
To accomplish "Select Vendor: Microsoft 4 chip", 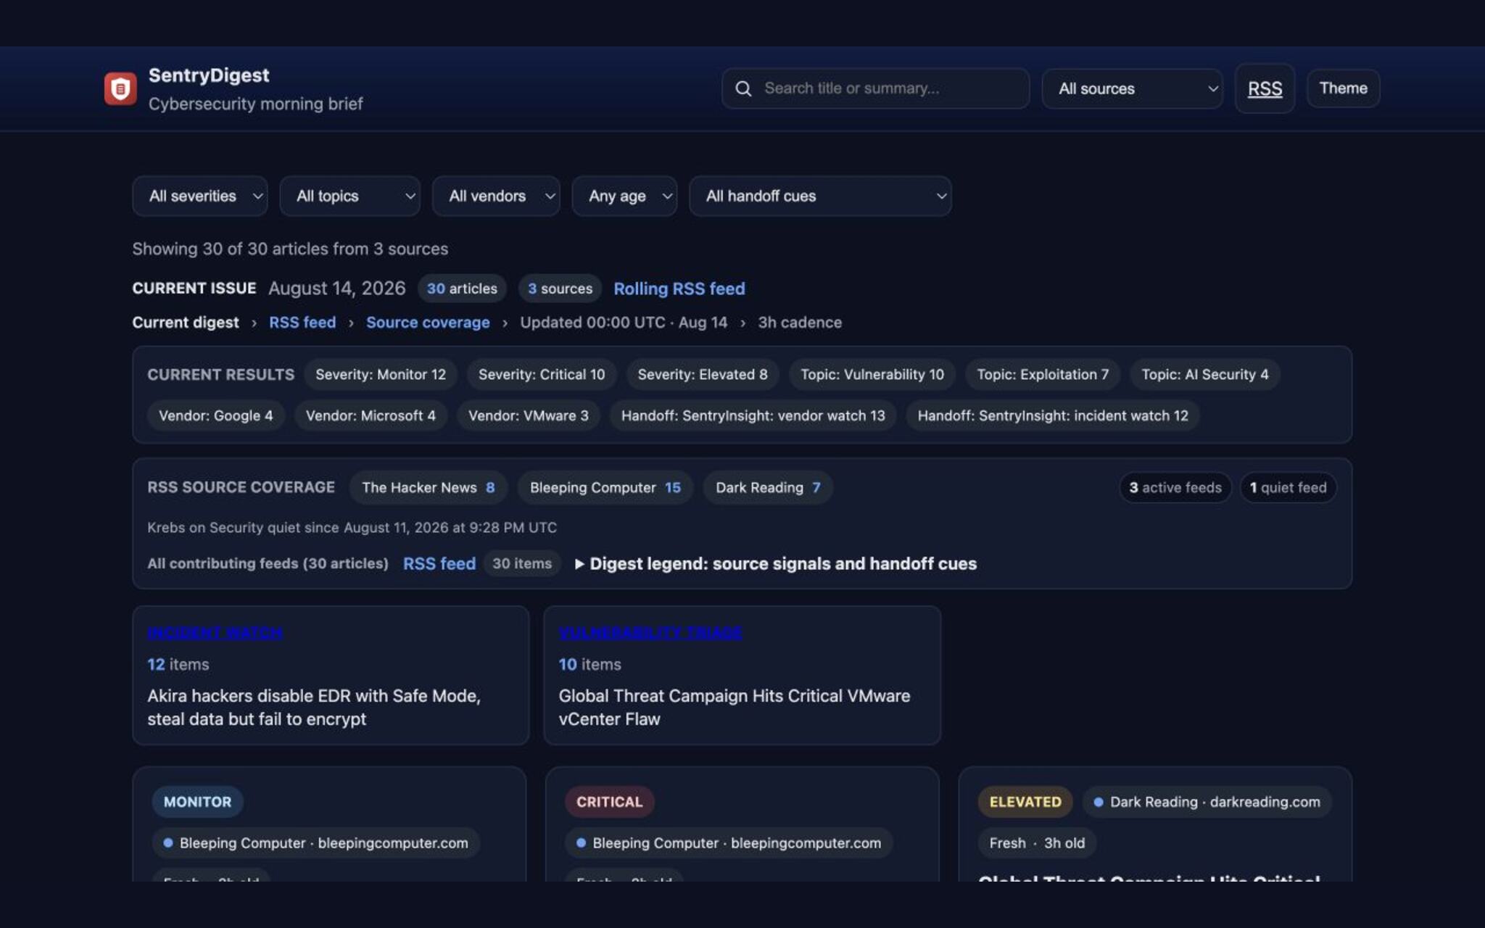I will [371, 416].
